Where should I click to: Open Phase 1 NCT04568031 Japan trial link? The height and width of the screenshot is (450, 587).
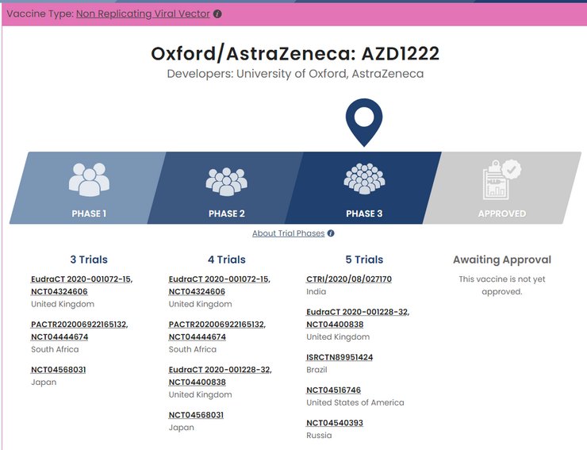(x=59, y=370)
